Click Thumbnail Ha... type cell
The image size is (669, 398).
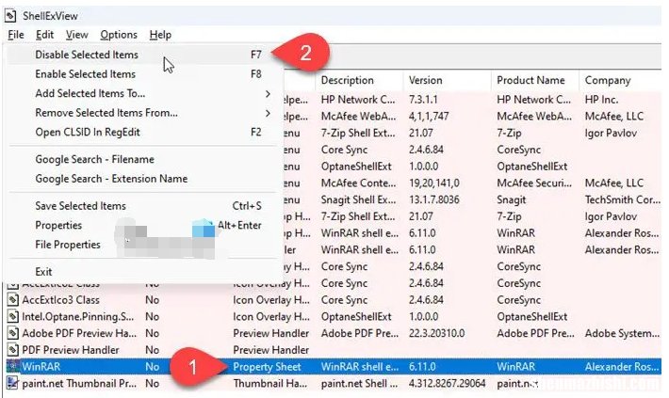pos(269,383)
